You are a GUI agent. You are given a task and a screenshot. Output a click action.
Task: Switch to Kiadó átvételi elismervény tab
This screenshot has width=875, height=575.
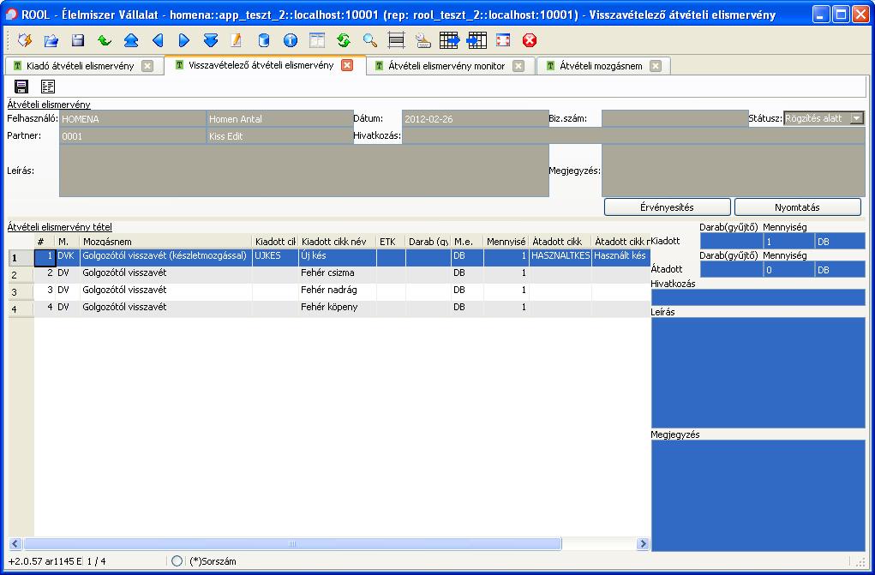pos(74,66)
